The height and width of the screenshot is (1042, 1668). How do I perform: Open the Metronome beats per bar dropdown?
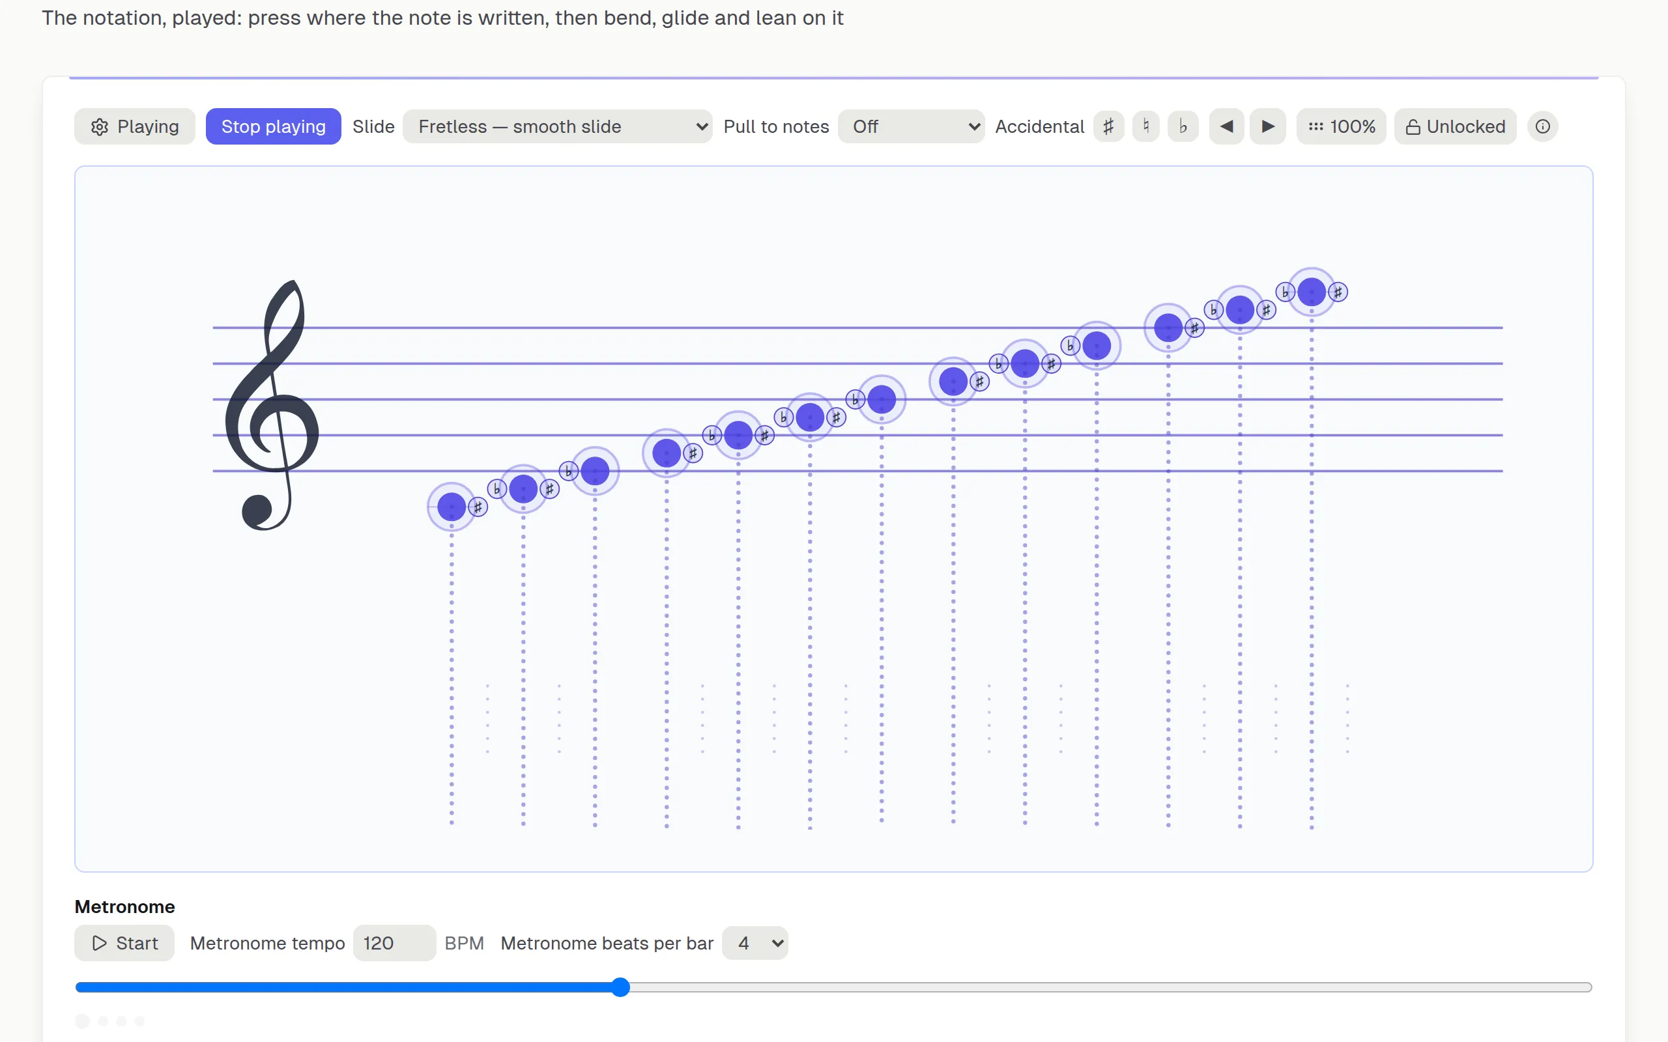[x=755, y=943]
